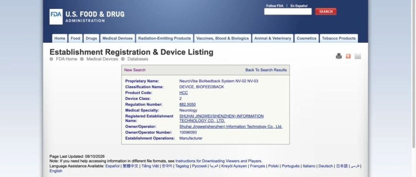The width and height of the screenshot is (416, 177).
Task: Email this page via envelope icon
Action: [x=357, y=56]
